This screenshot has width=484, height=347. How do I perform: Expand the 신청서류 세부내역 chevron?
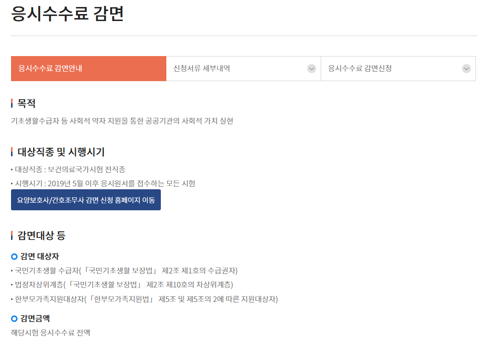pos(312,69)
